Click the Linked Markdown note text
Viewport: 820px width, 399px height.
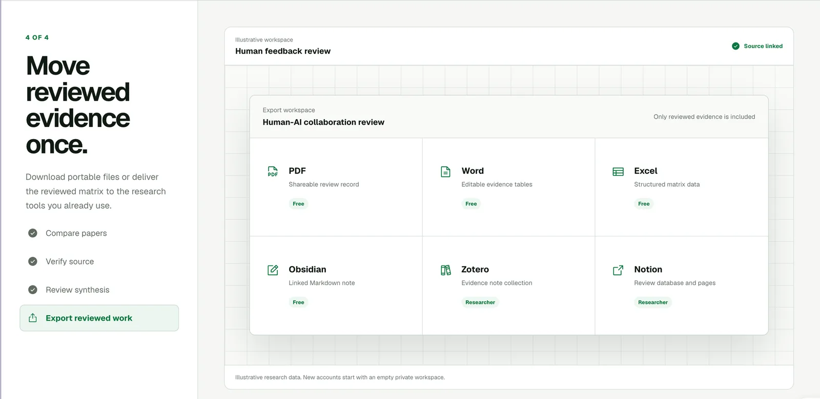(x=322, y=283)
